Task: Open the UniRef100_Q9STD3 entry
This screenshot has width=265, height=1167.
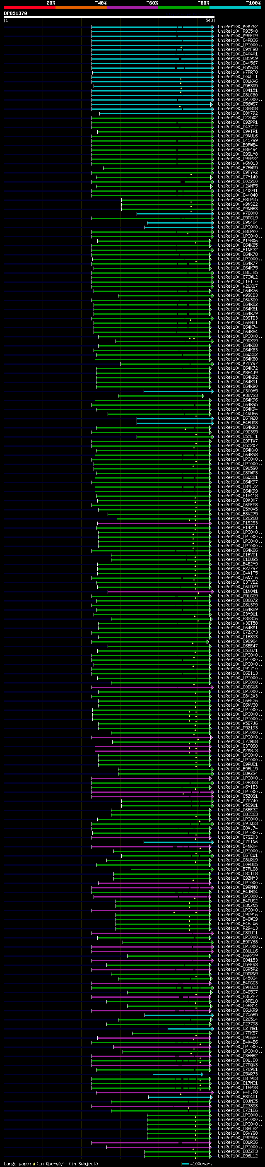Action: tap(238, 318)
